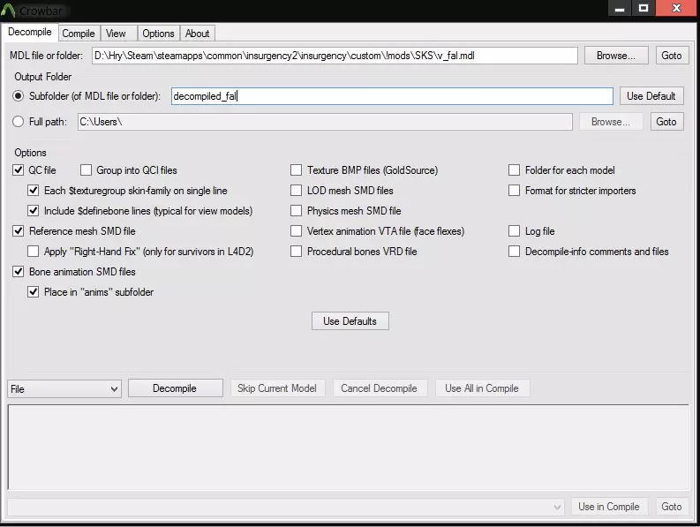This screenshot has width=700, height=527.
Task: Click the subfolder name input field
Action: [391, 96]
